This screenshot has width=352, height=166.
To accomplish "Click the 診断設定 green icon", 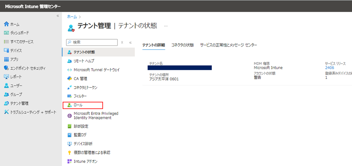I will pyautogui.click(x=70, y=126).
